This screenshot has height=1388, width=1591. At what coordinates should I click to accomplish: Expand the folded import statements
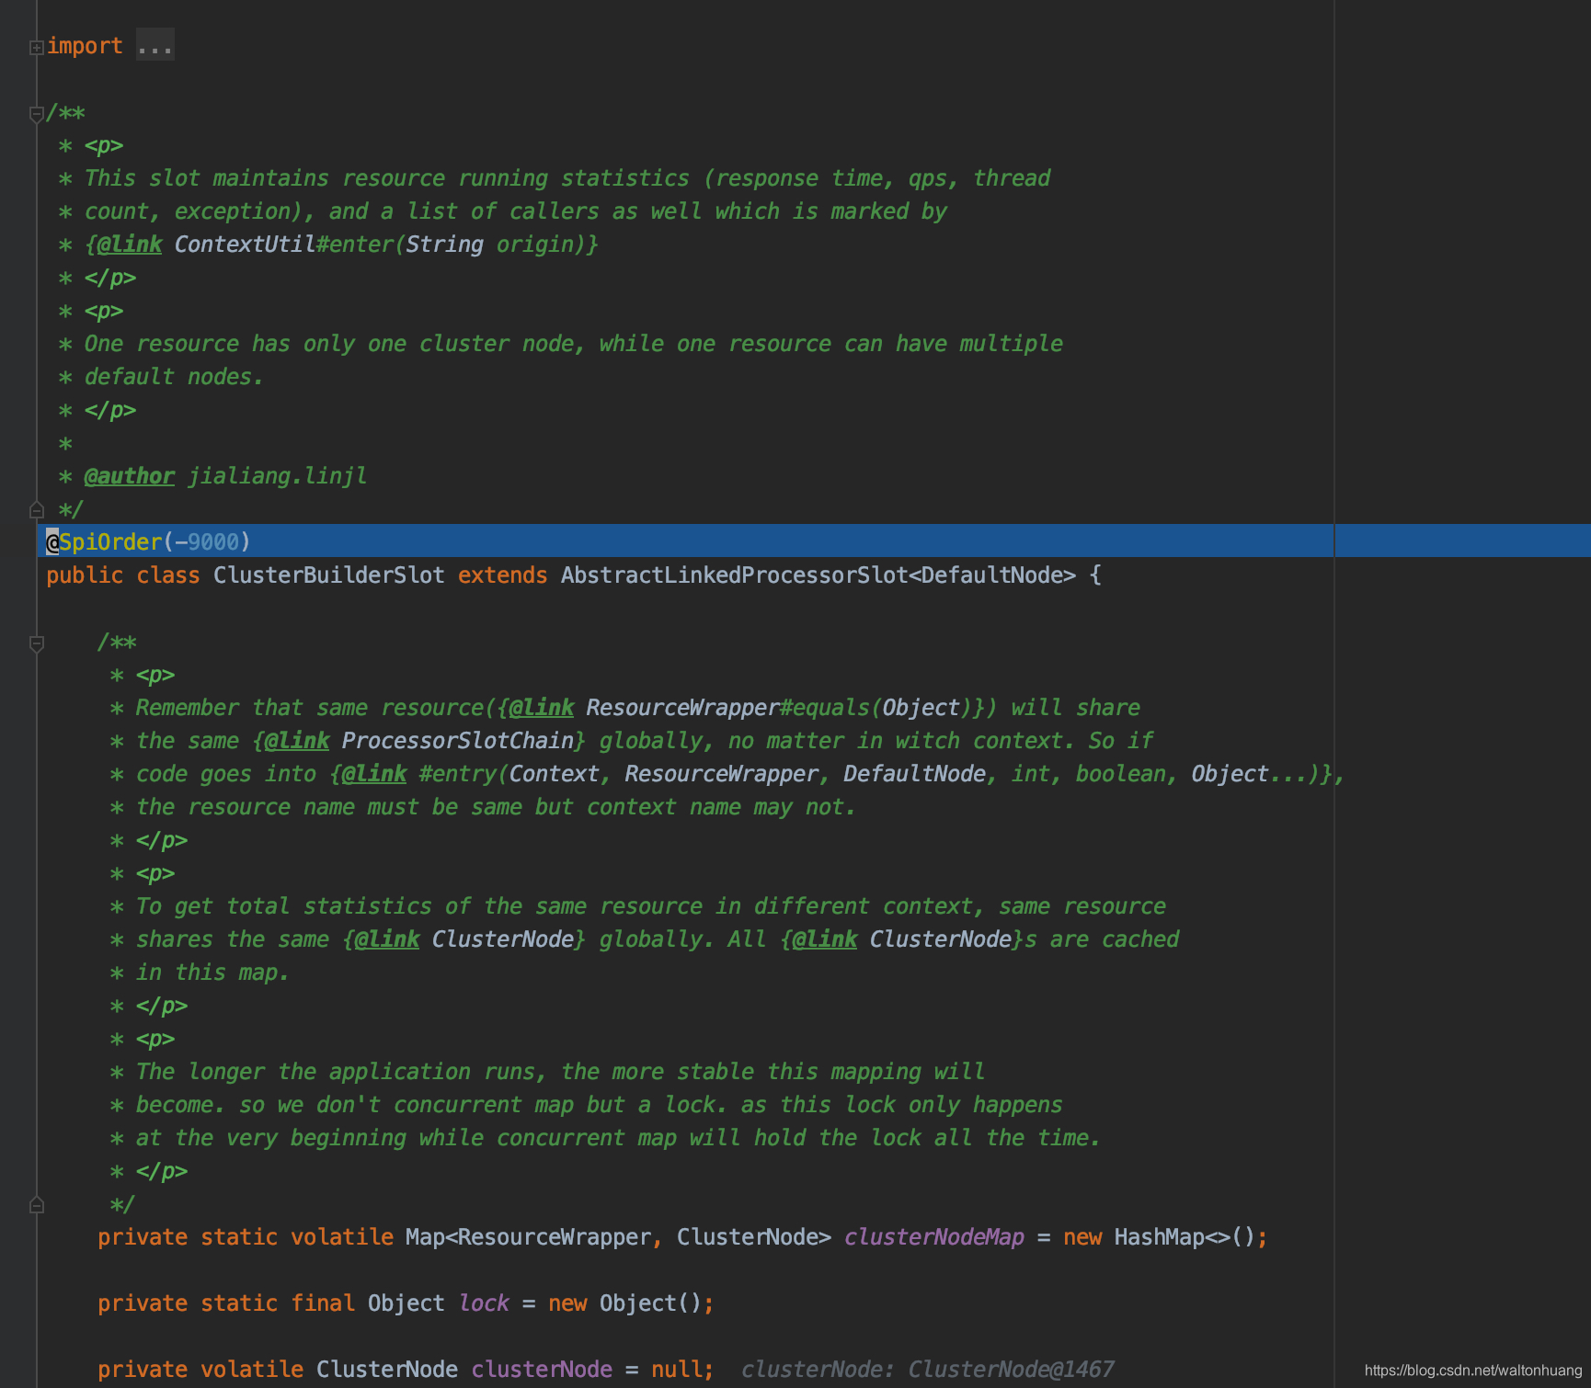click(x=37, y=47)
